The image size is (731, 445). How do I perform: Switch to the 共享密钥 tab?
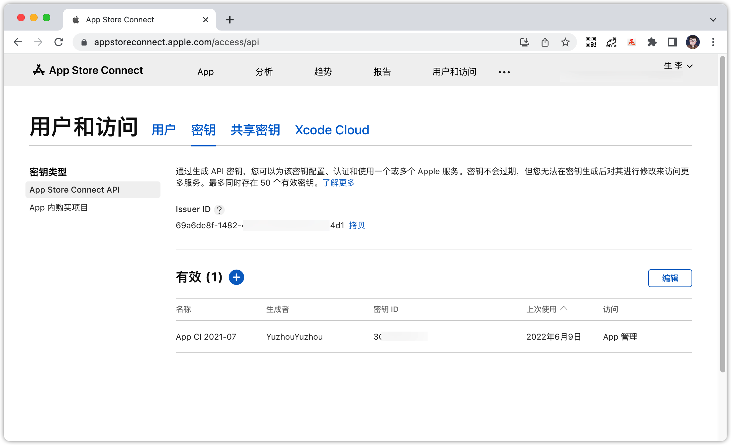tap(255, 130)
